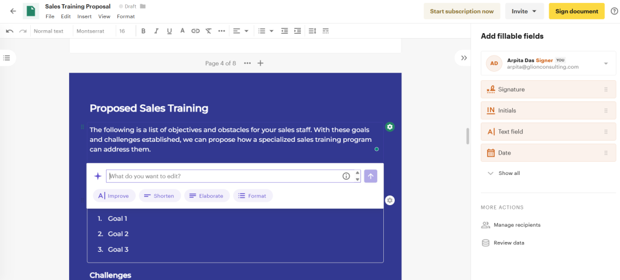Undo the last action

coord(10,31)
